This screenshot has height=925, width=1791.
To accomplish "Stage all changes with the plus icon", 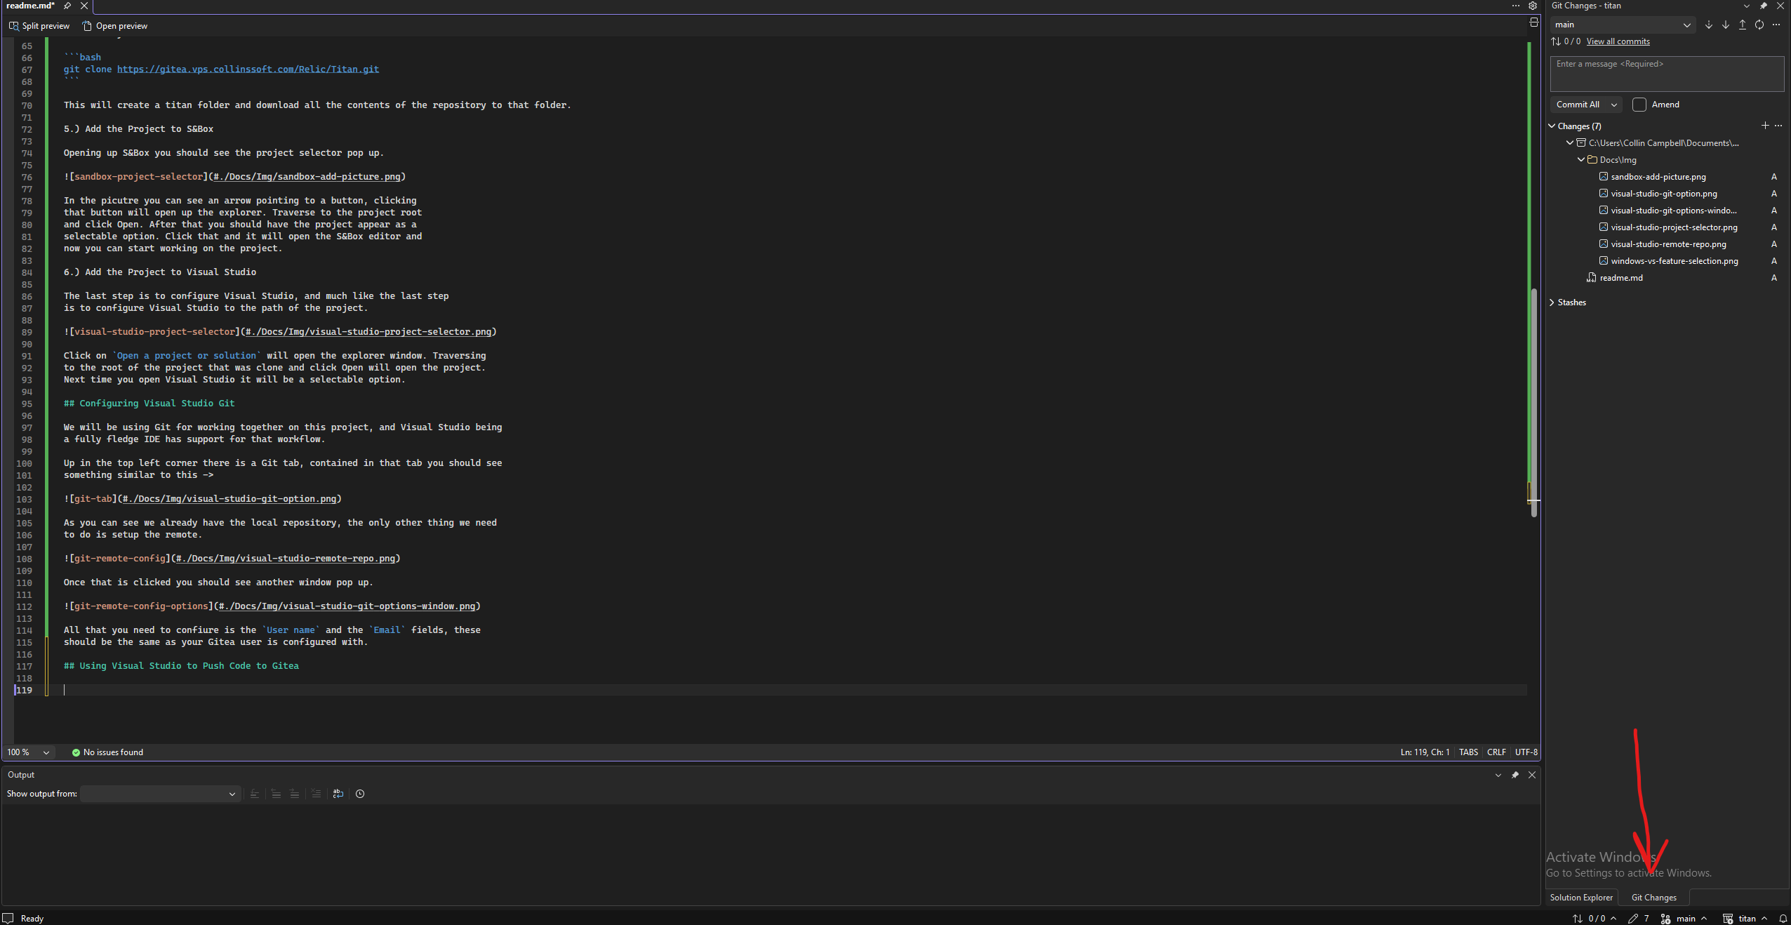I will coord(1765,126).
